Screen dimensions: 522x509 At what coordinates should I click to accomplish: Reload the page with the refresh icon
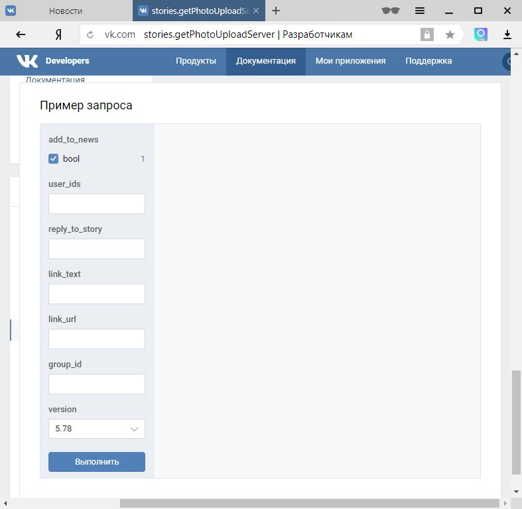(x=90, y=34)
